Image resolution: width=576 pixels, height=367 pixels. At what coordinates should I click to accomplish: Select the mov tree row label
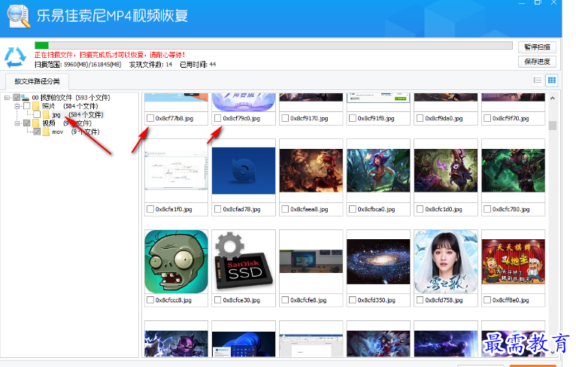(x=57, y=132)
